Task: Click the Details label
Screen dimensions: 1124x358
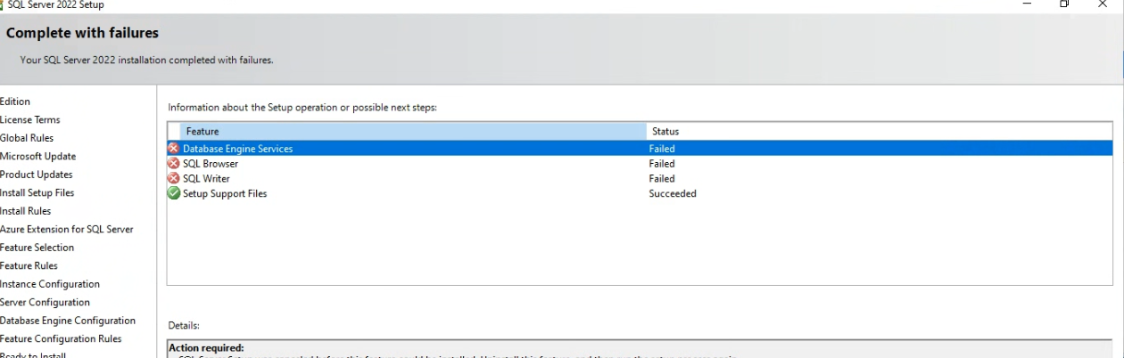Action: [x=184, y=326]
